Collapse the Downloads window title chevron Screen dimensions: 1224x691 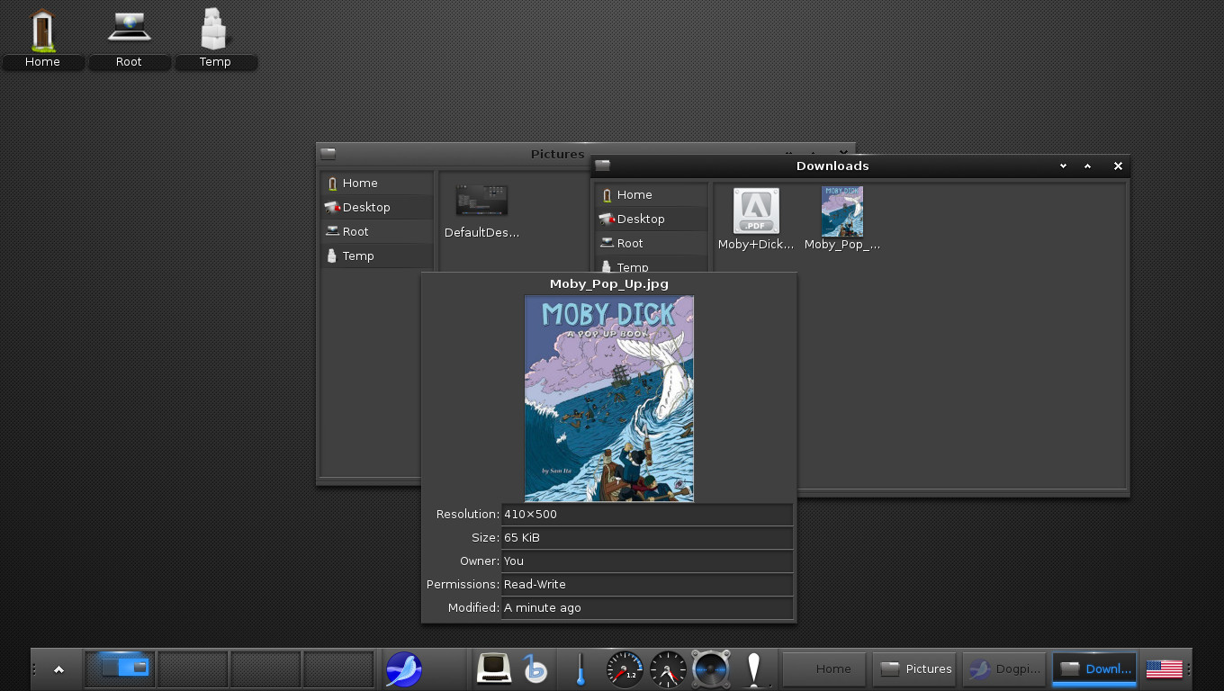[x=1063, y=166]
